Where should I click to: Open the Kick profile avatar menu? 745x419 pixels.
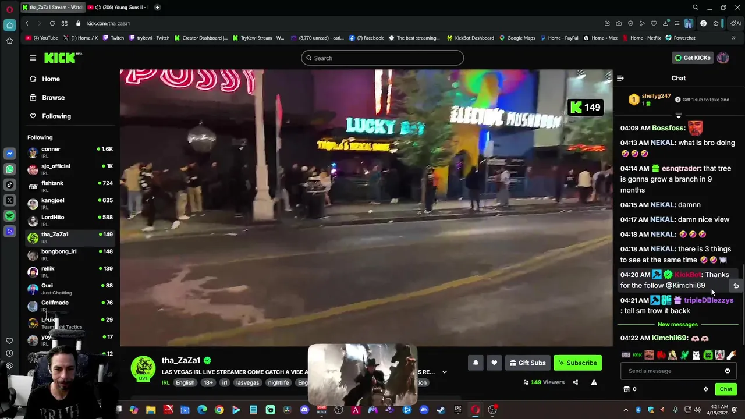coord(723,58)
